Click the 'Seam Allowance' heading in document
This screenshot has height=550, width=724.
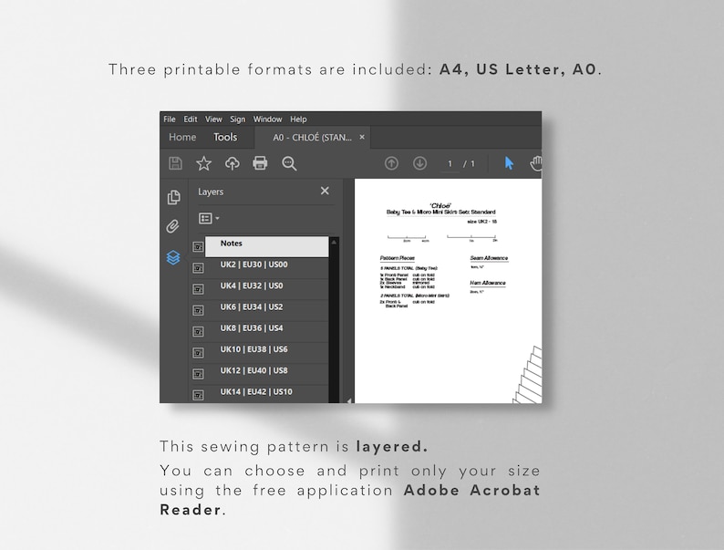pyautogui.click(x=489, y=258)
